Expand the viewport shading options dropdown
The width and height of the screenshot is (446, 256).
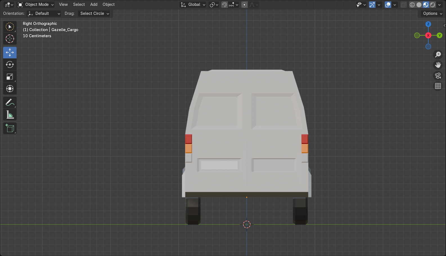point(440,4)
